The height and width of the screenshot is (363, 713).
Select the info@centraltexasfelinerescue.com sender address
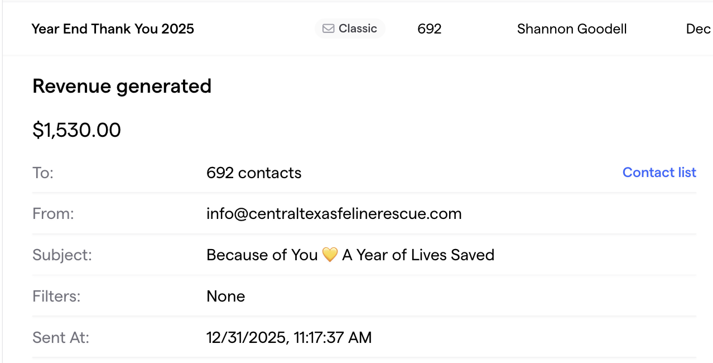click(334, 214)
